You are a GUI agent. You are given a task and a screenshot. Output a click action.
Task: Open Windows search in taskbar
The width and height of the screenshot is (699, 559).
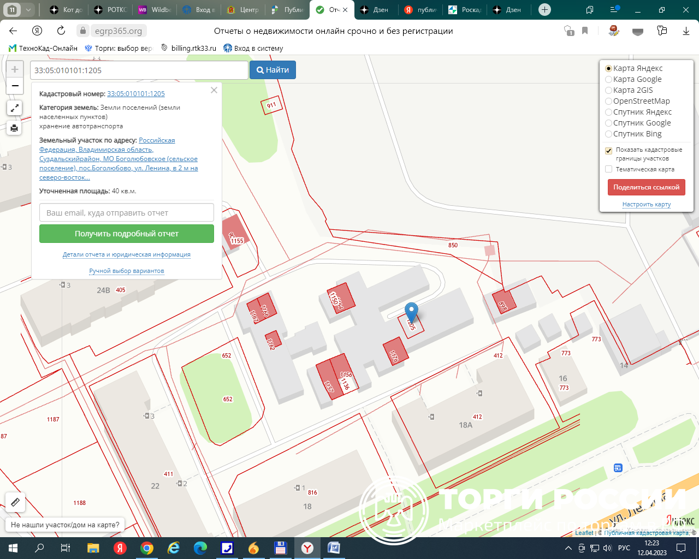(x=39, y=548)
